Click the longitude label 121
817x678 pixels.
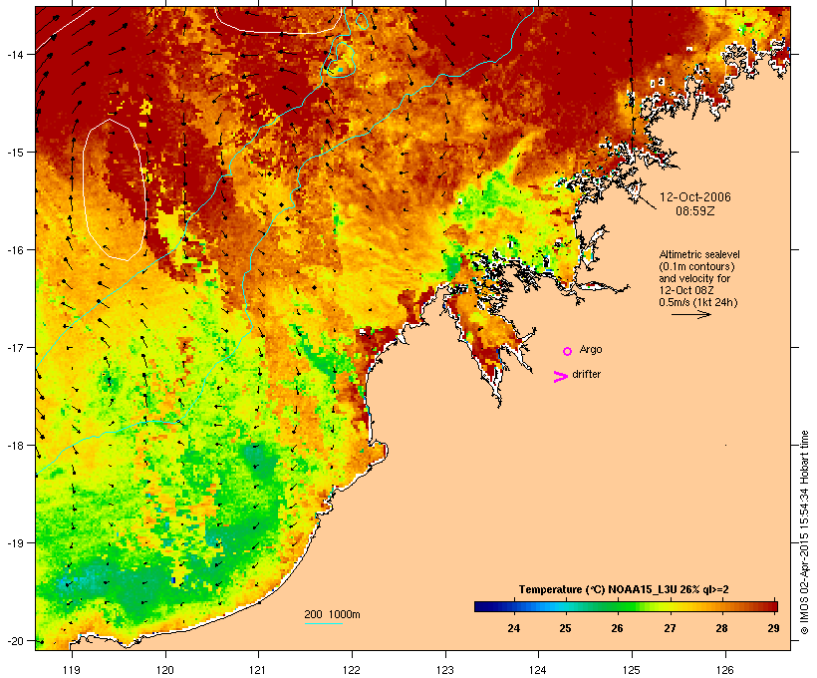click(258, 670)
